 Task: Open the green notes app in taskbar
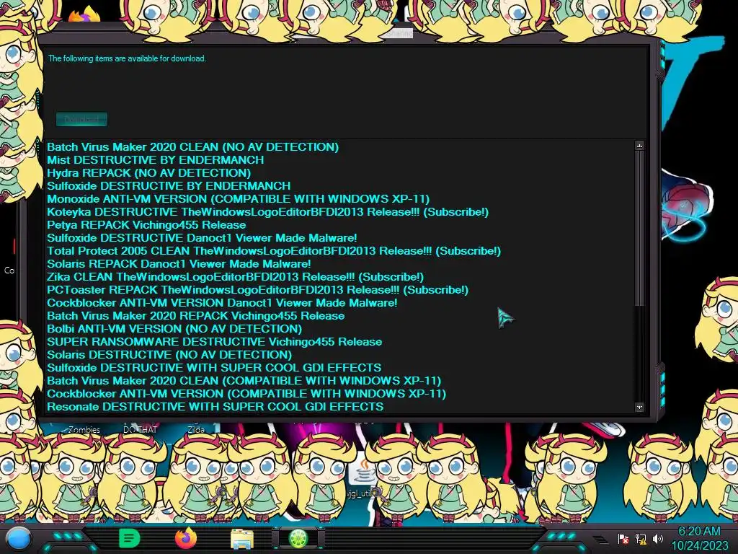(x=130, y=538)
